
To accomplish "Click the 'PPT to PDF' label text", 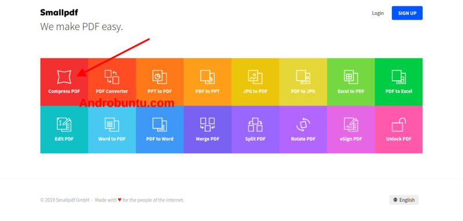I will pyautogui.click(x=160, y=91).
